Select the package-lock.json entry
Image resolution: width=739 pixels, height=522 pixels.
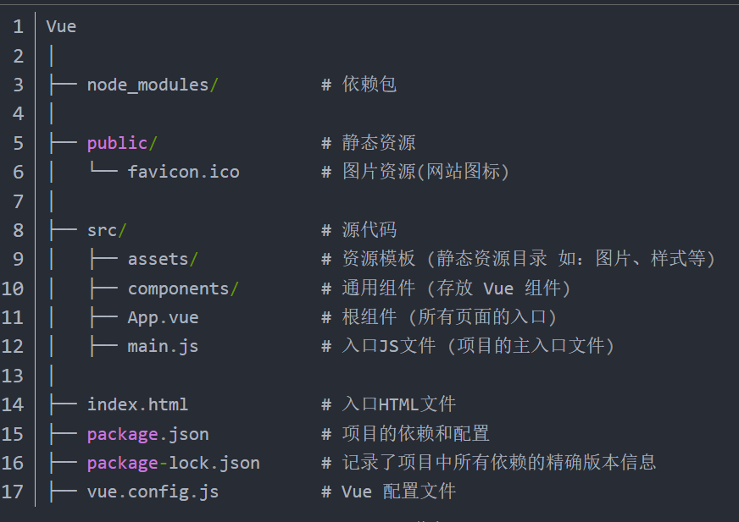click(x=174, y=464)
